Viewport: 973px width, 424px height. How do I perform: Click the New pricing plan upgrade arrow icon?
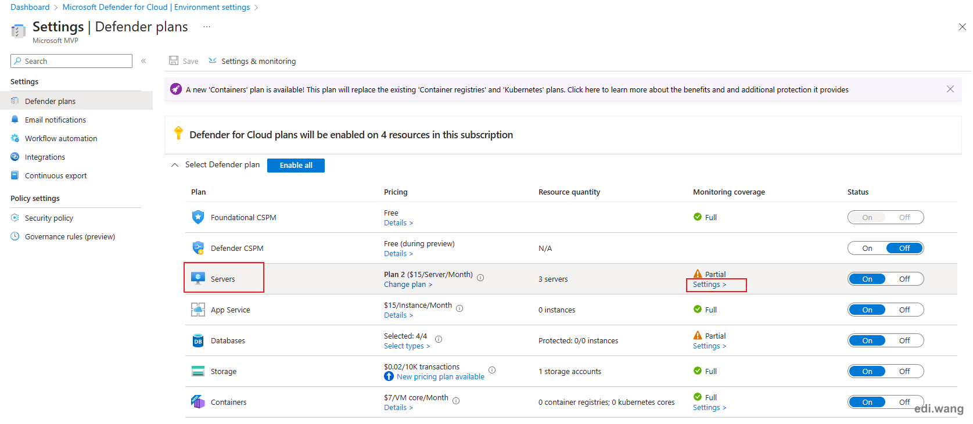click(x=389, y=376)
